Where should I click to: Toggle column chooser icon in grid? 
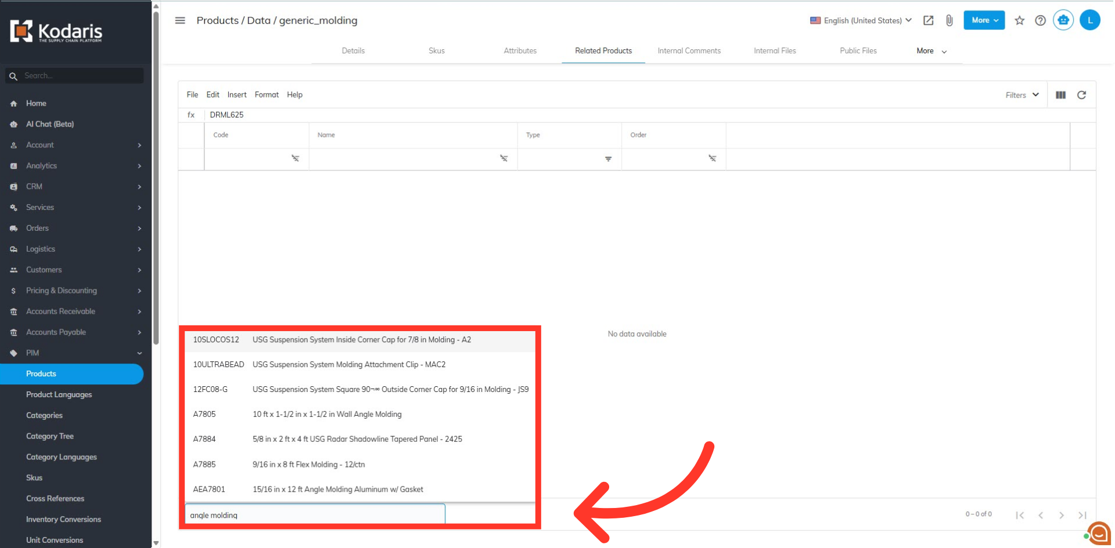pos(1060,95)
